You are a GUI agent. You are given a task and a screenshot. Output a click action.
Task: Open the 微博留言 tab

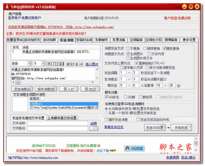tap(171, 40)
